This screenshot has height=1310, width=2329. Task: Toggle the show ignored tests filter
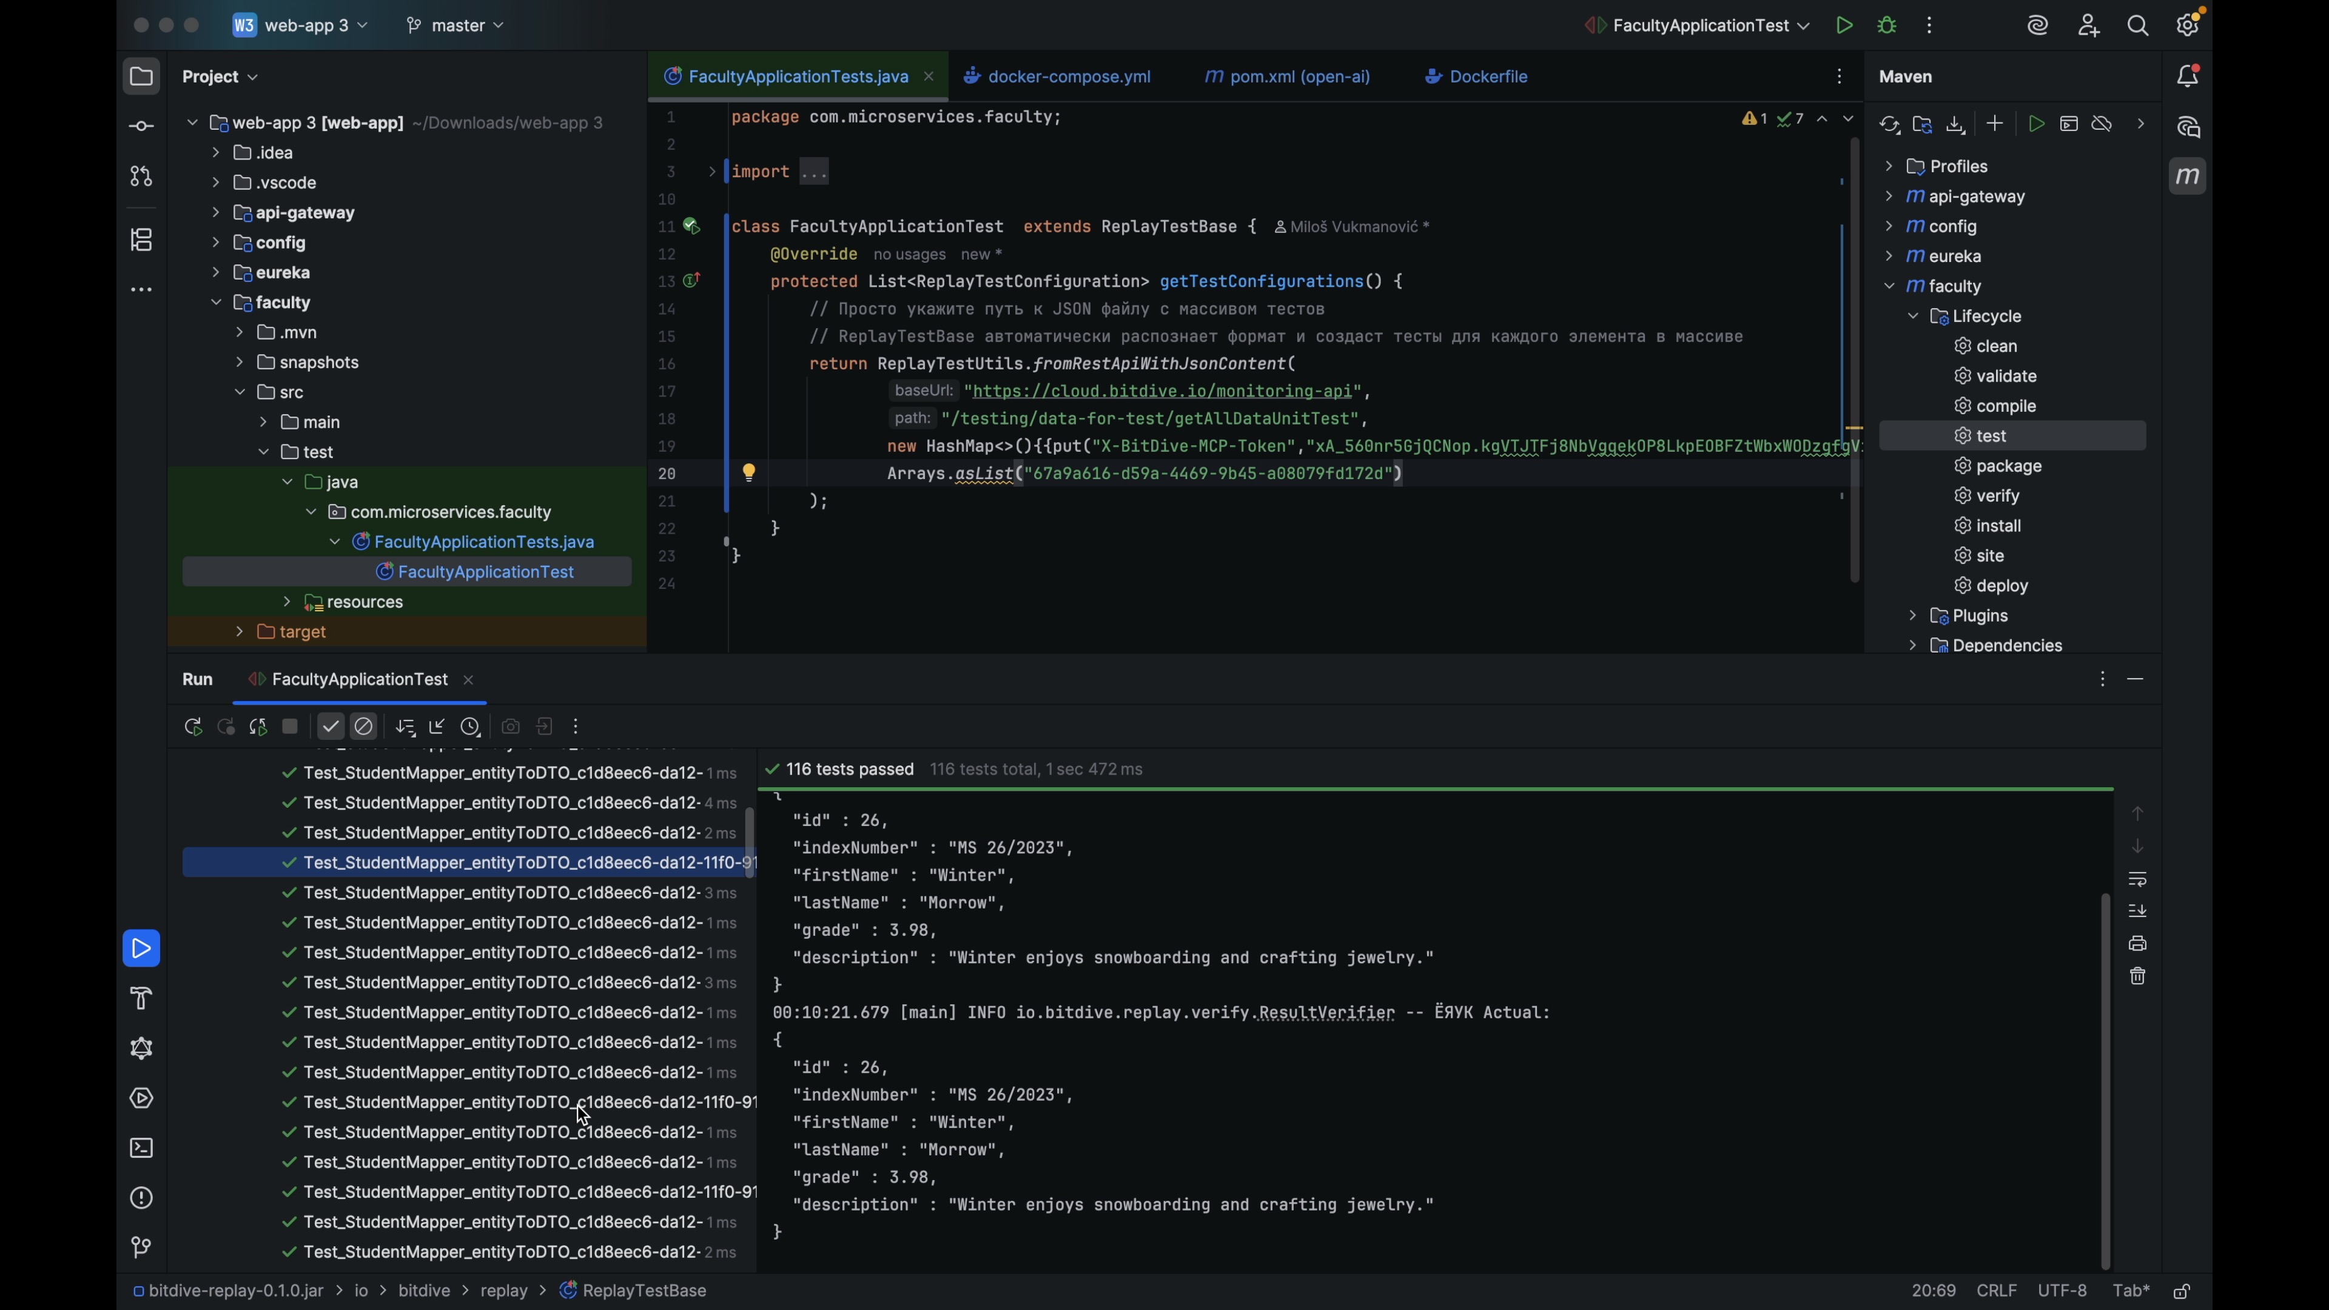pyautogui.click(x=363, y=726)
